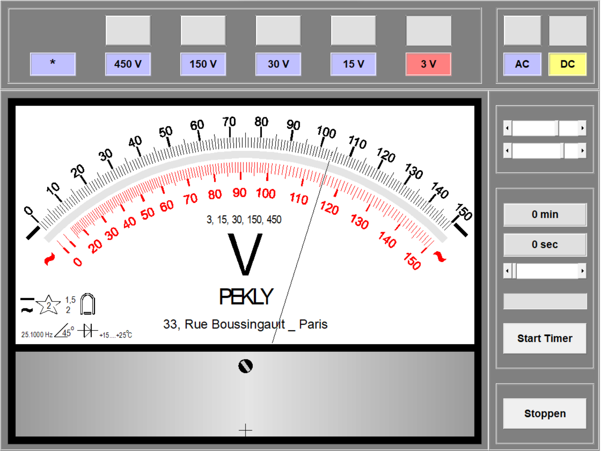Screen dimensions: 601x451
Task: Select the 150 V range button
Action: [203, 64]
